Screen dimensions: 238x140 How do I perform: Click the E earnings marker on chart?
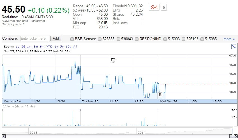[160, 95]
